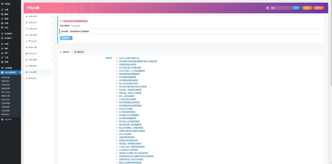
Task: Open the 文章封面高级分类教程 link
Action: pos(128,64)
